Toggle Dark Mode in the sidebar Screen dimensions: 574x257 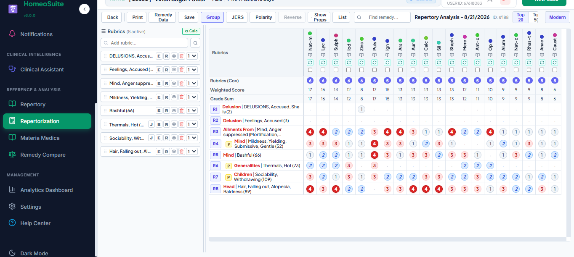pyautogui.click(x=28, y=253)
